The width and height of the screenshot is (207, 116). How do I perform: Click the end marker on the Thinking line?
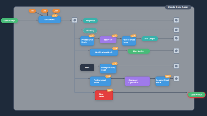[x=176, y=30]
